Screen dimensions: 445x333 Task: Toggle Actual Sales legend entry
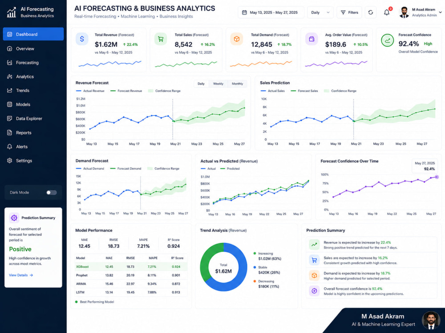[x=272, y=91]
